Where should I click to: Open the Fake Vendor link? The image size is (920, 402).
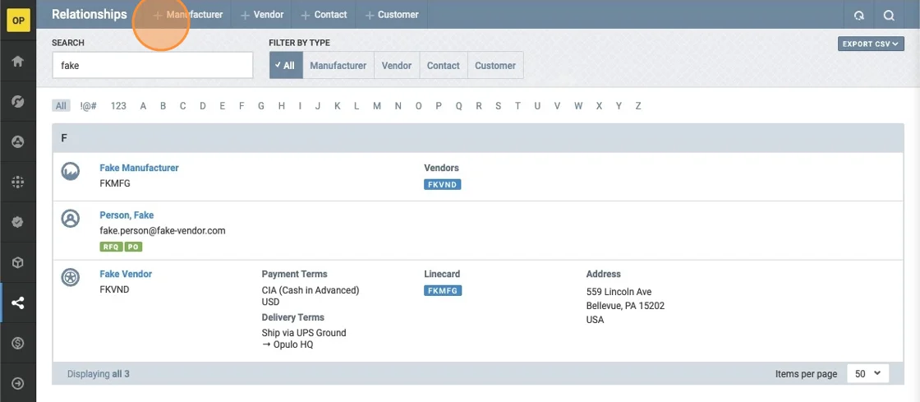click(126, 274)
